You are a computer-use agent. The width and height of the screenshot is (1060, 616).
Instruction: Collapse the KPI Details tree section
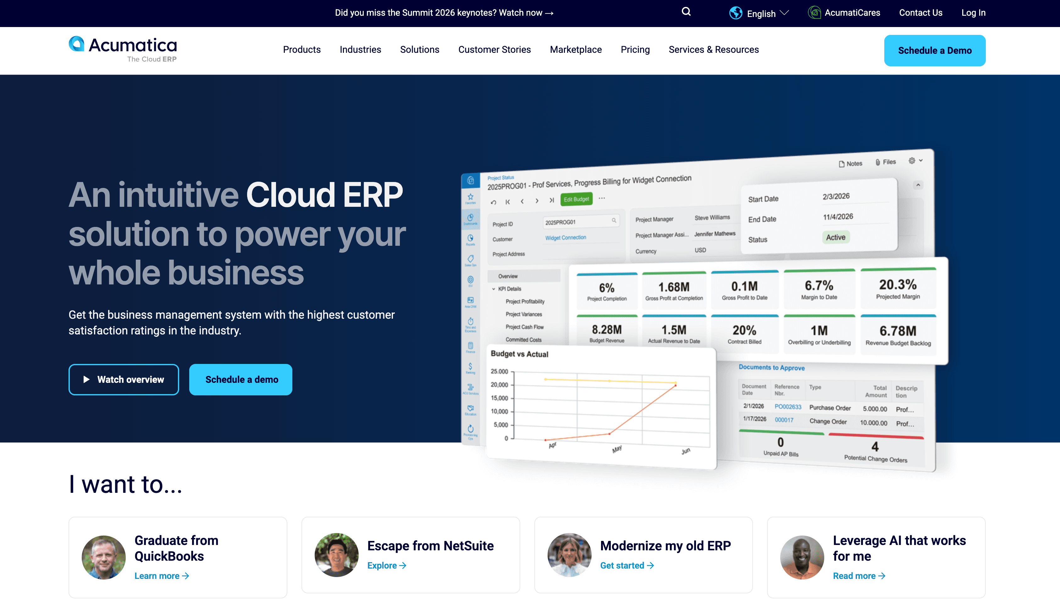coord(494,289)
